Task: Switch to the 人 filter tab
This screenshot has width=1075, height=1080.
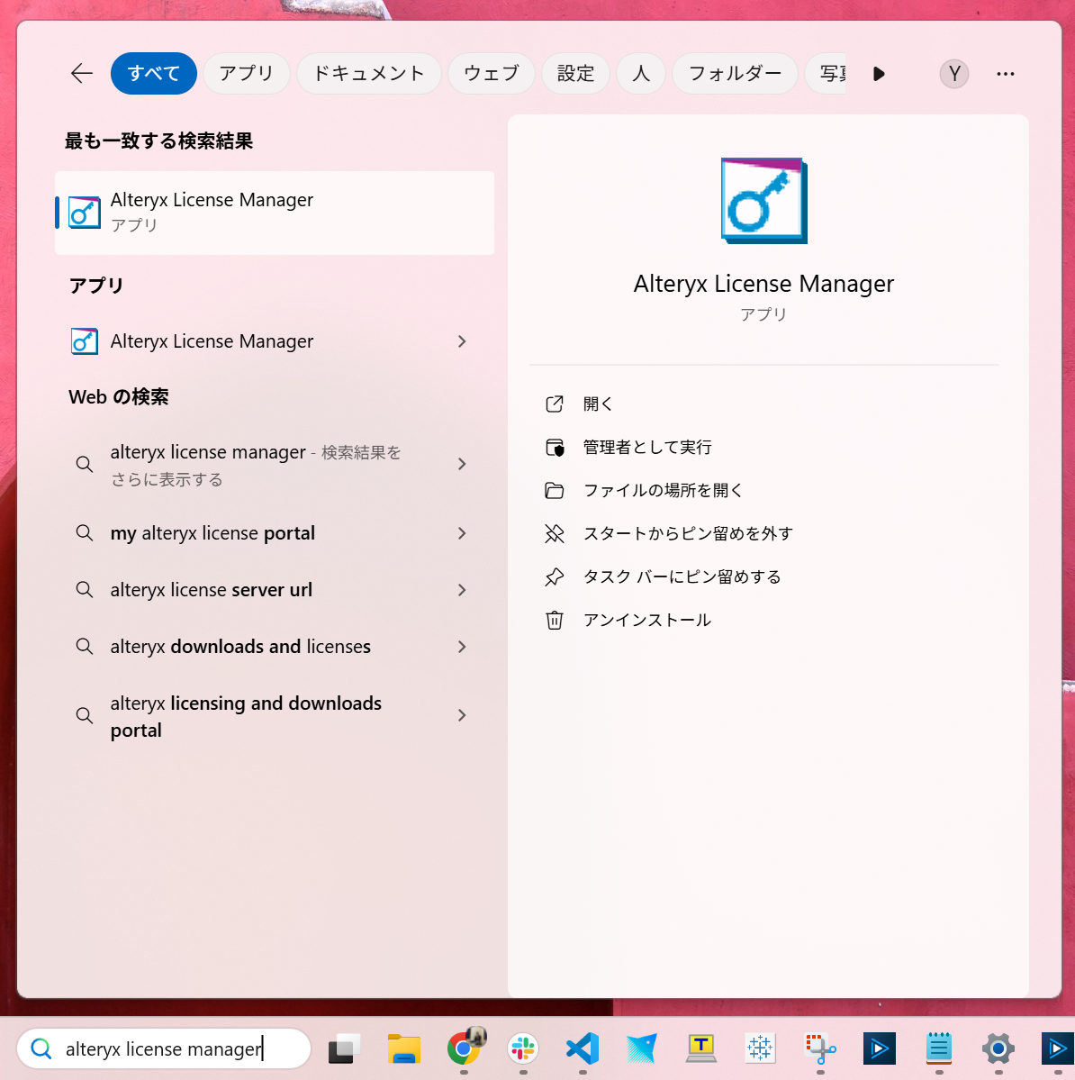Action: pyautogui.click(x=640, y=73)
